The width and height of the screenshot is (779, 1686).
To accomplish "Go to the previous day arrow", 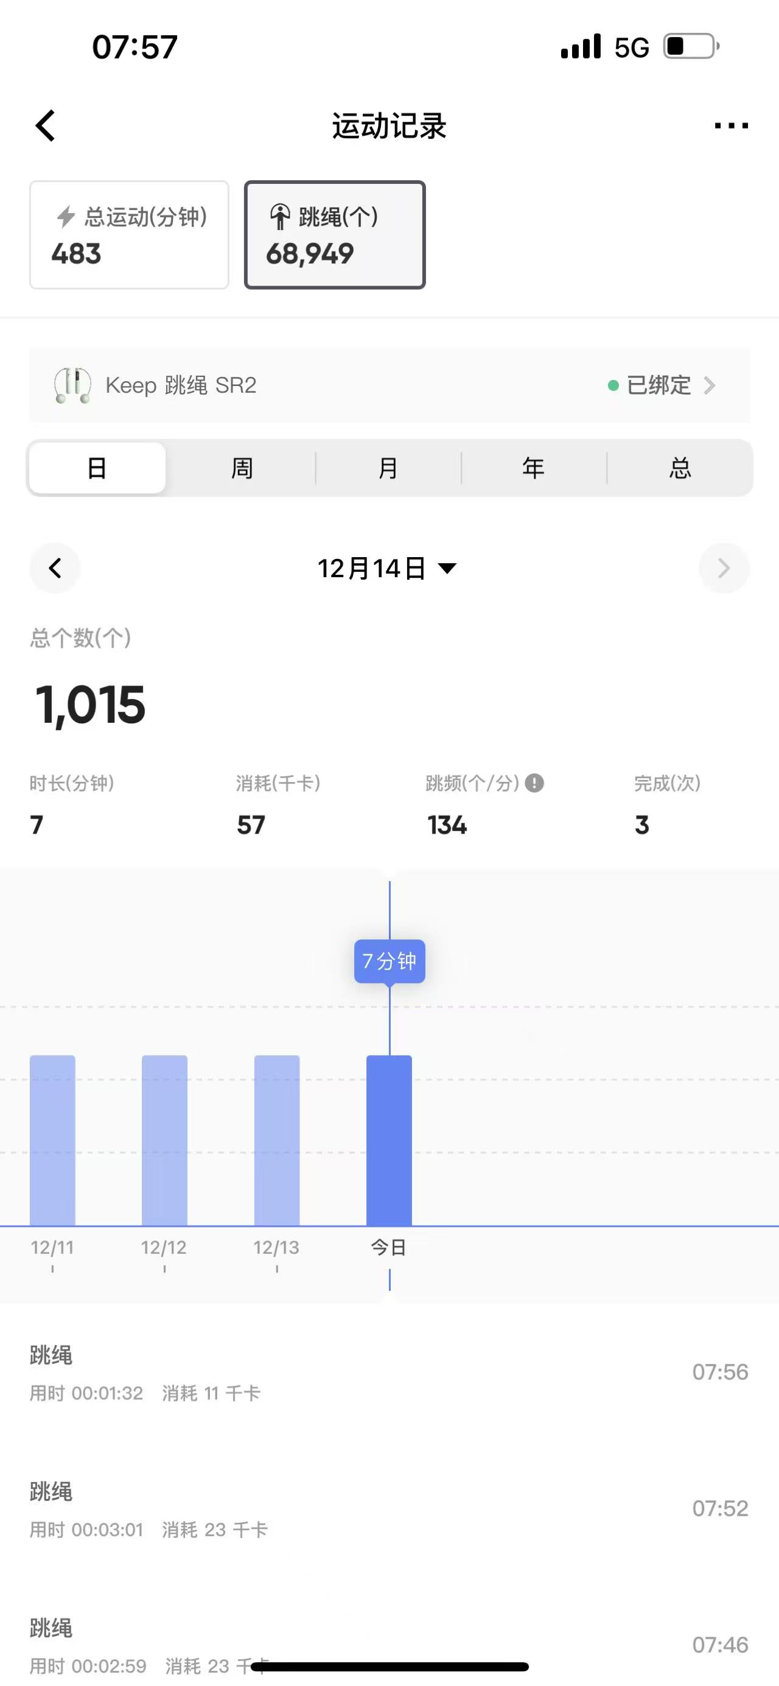I will click(x=55, y=567).
